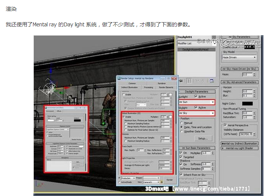Switch to Processing tab

(148, 87)
